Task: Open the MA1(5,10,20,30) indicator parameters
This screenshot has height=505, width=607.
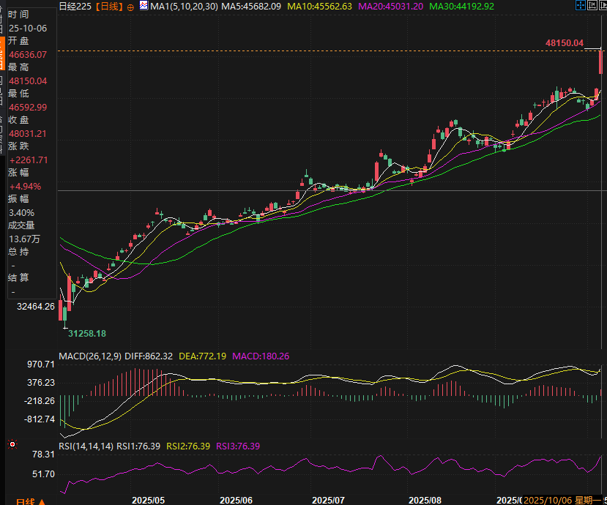Action: click(183, 7)
